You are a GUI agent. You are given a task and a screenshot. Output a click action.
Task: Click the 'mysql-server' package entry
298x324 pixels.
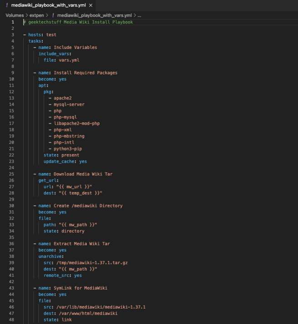69,104
